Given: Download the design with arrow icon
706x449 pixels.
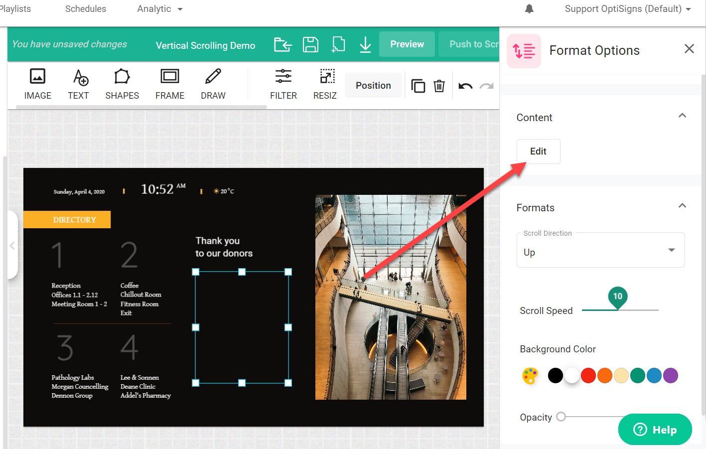Looking at the screenshot, I should (365, 44).
